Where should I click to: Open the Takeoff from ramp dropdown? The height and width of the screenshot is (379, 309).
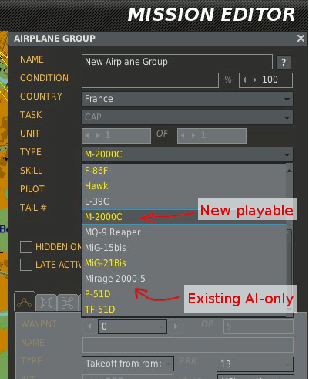coord(128,364)
